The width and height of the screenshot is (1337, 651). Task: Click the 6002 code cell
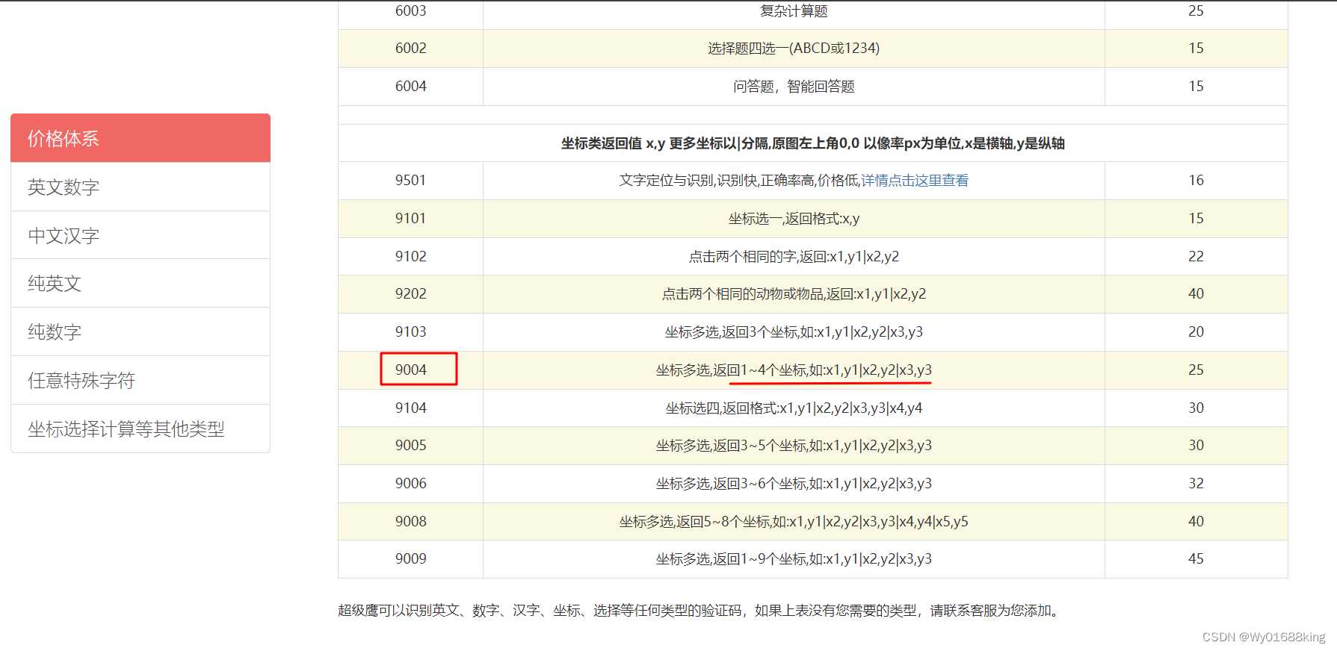point(411,49)
